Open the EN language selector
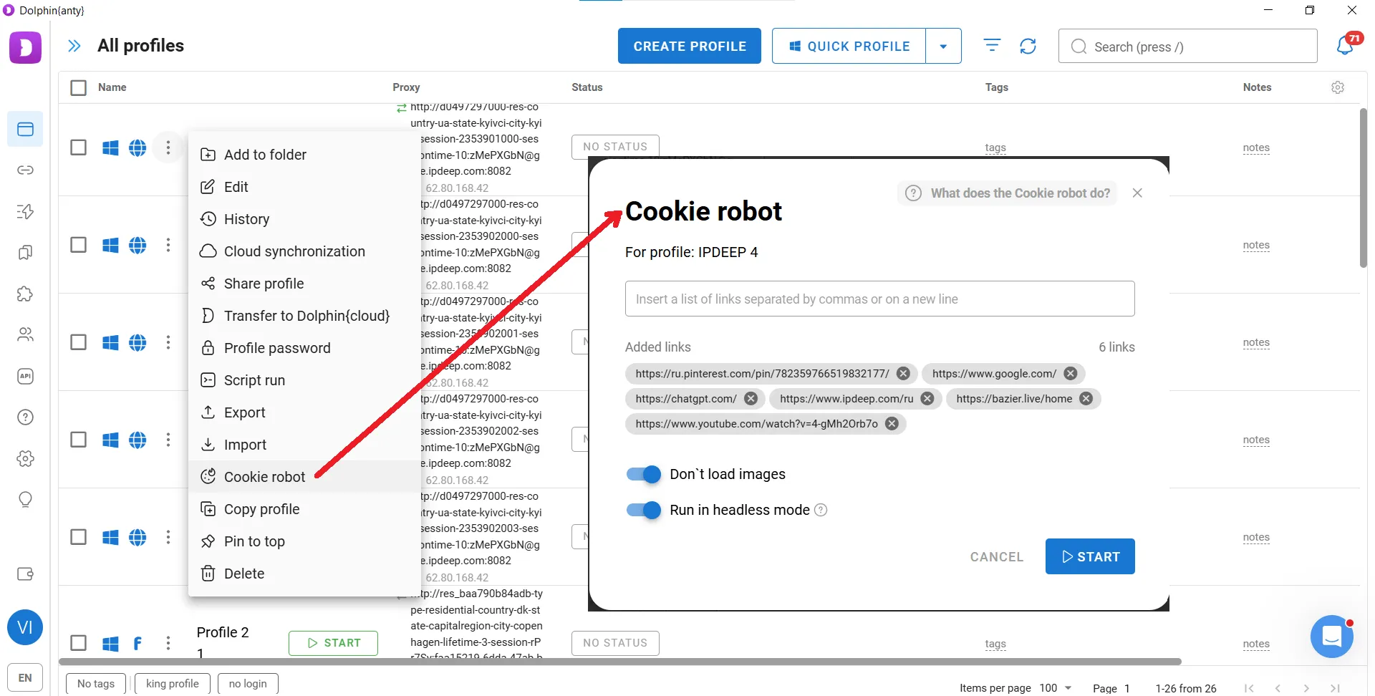Screen dimensions: 1375x696 tap(25, 677)
